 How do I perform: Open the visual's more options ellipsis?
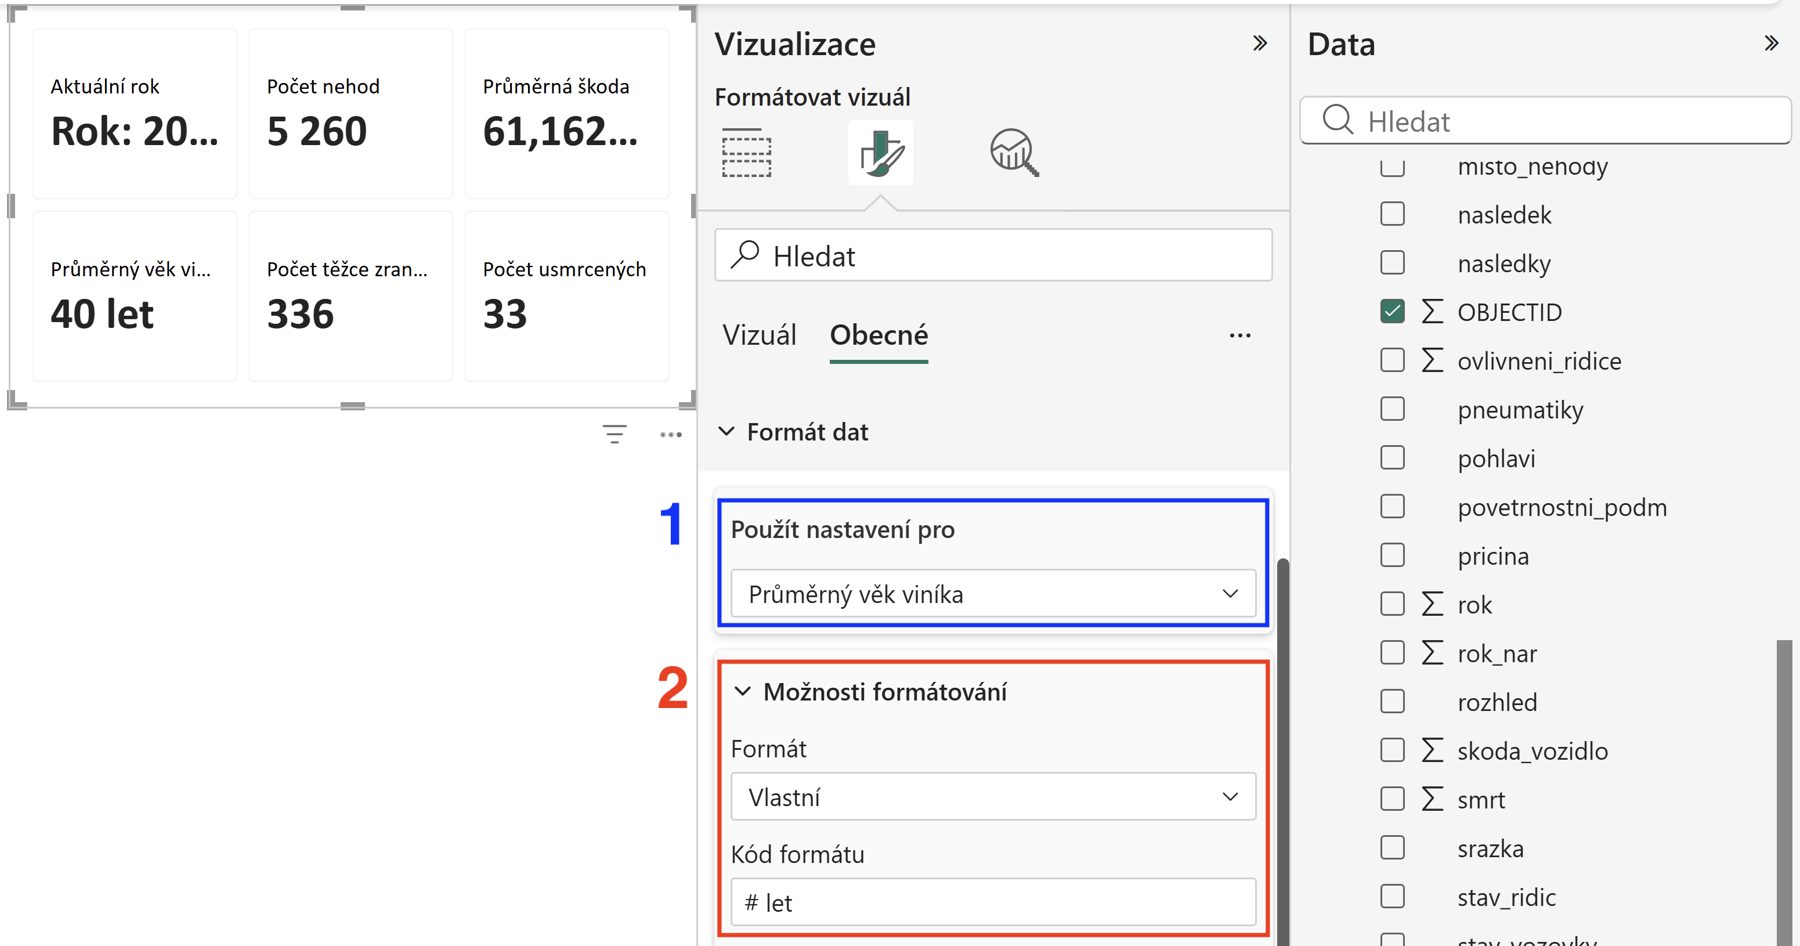(671, 435)
